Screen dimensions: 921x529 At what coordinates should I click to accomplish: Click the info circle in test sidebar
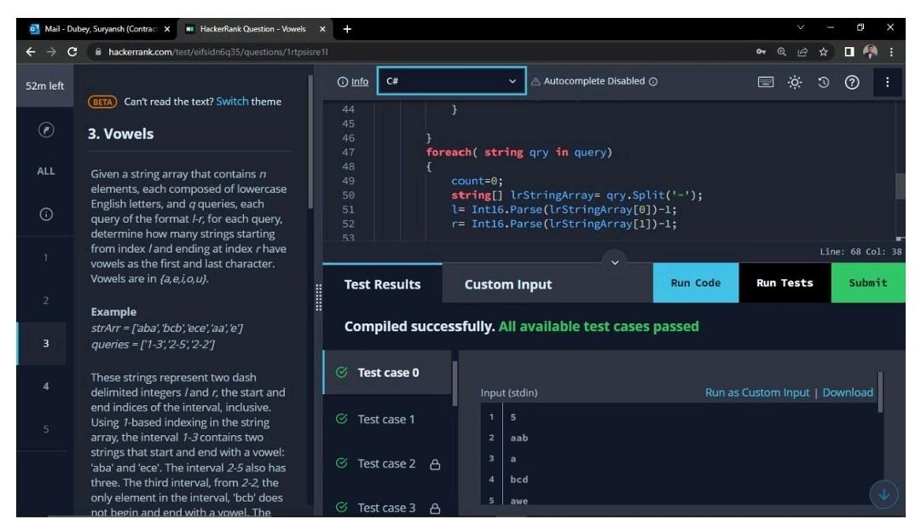point(46,214)
